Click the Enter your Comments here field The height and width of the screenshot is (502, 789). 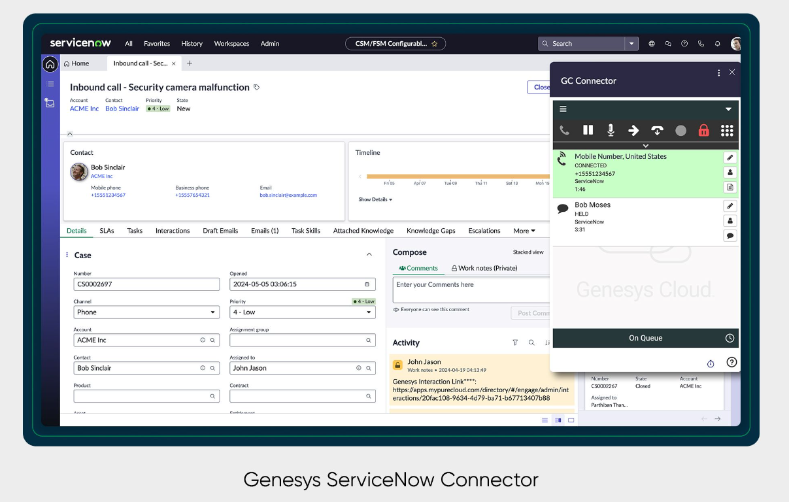click(x=471, y=290)
